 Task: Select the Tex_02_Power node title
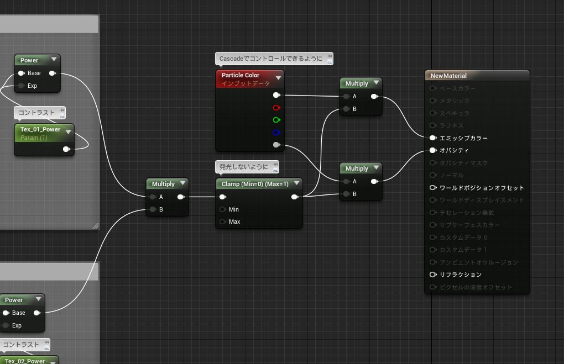click(25, 361)
